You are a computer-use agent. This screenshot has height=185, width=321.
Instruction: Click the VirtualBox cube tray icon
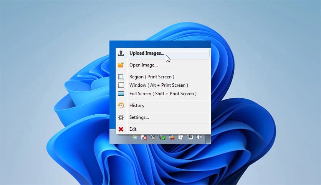(x=153, y=137)
